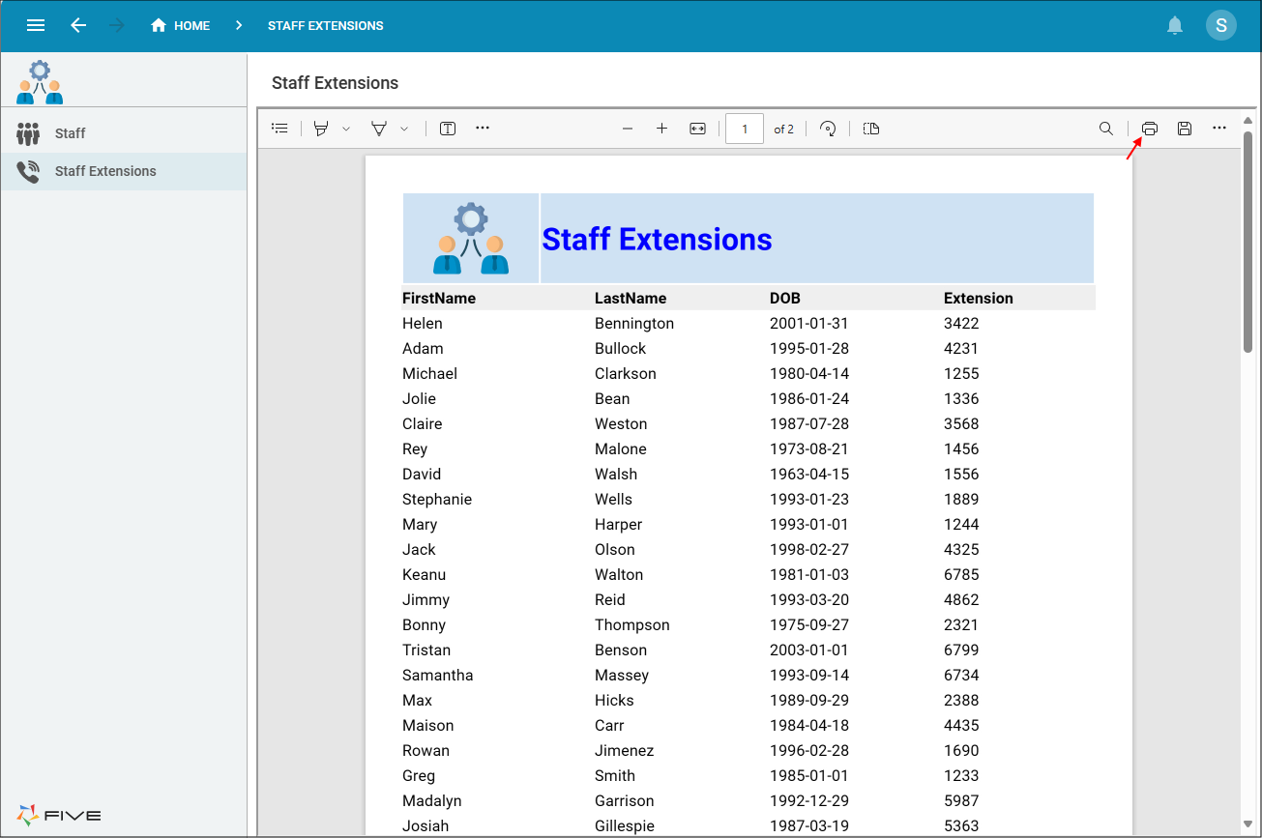The image size is (1262, 838).
Task: Open find search in PDF viewer
Action: pos(1106,129)
